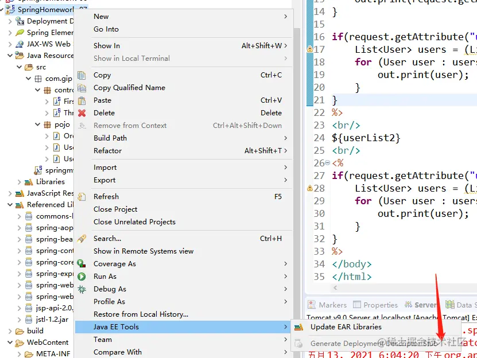This screenshot has width=477, height=358.
Task: Open the Compare With submenu
Action: (184, 352)
